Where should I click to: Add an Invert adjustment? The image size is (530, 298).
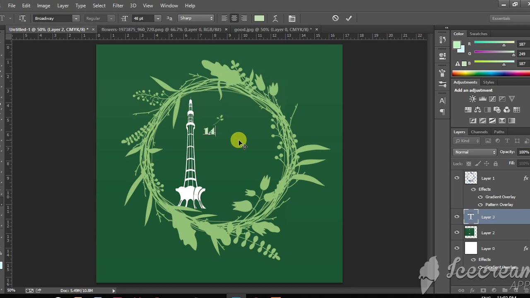coord(473,121)
